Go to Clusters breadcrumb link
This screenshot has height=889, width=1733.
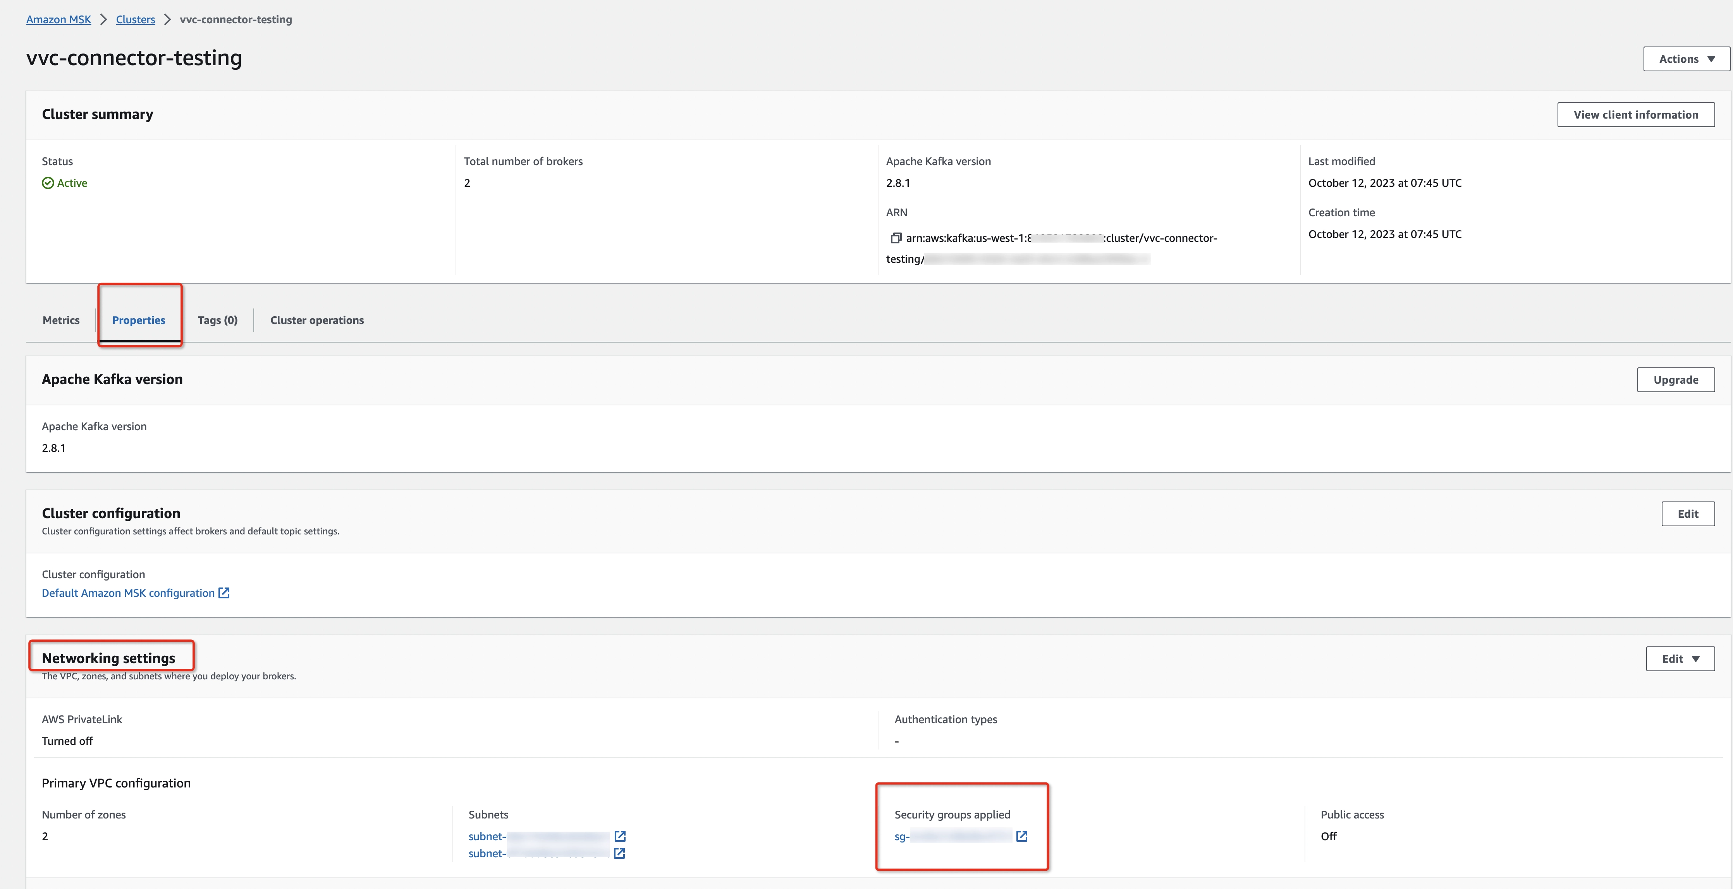pyautogui.click(x=135, y=19)
